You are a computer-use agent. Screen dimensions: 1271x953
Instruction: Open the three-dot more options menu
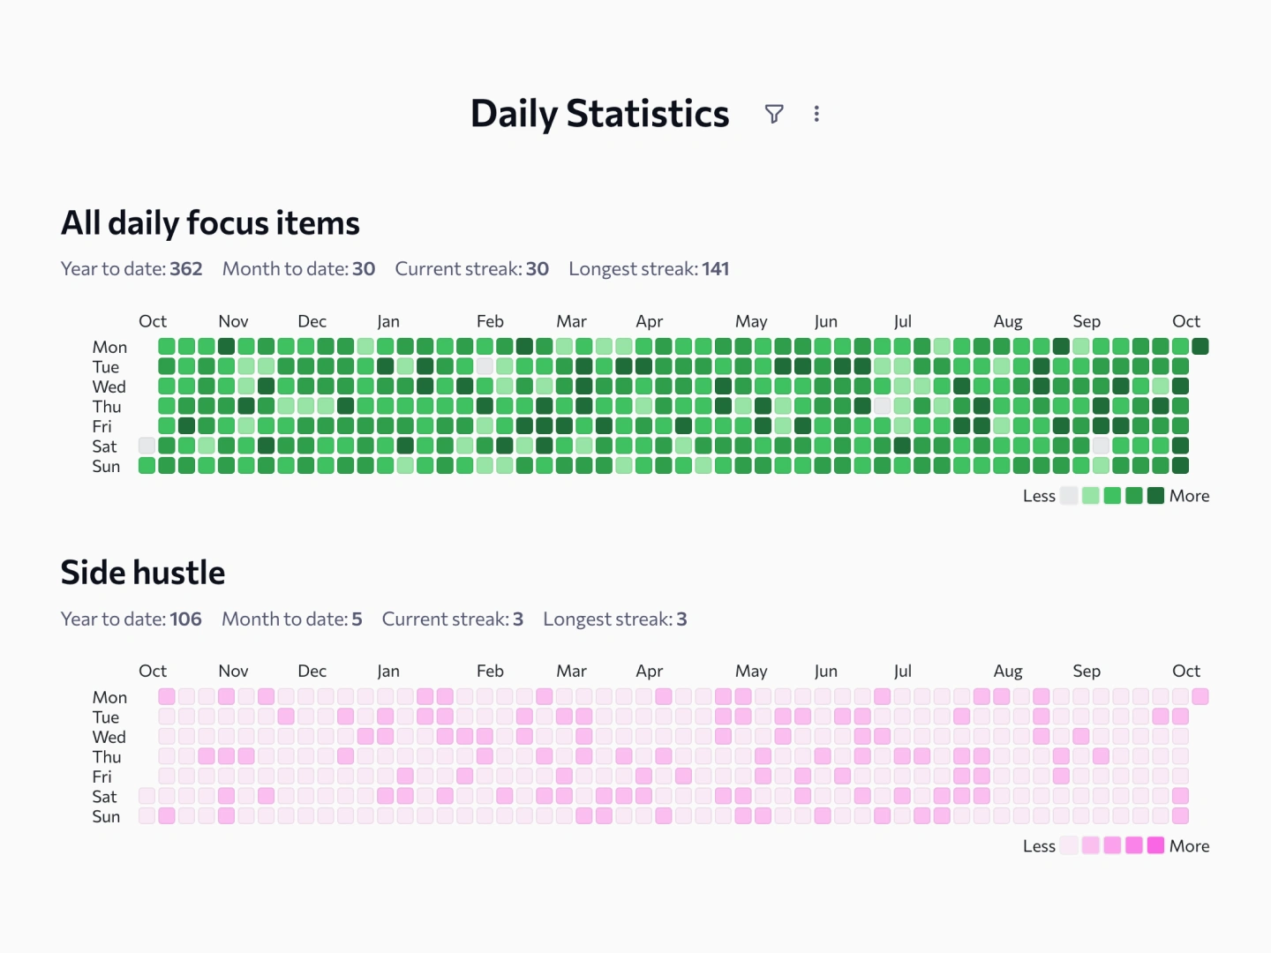point(816,114)
